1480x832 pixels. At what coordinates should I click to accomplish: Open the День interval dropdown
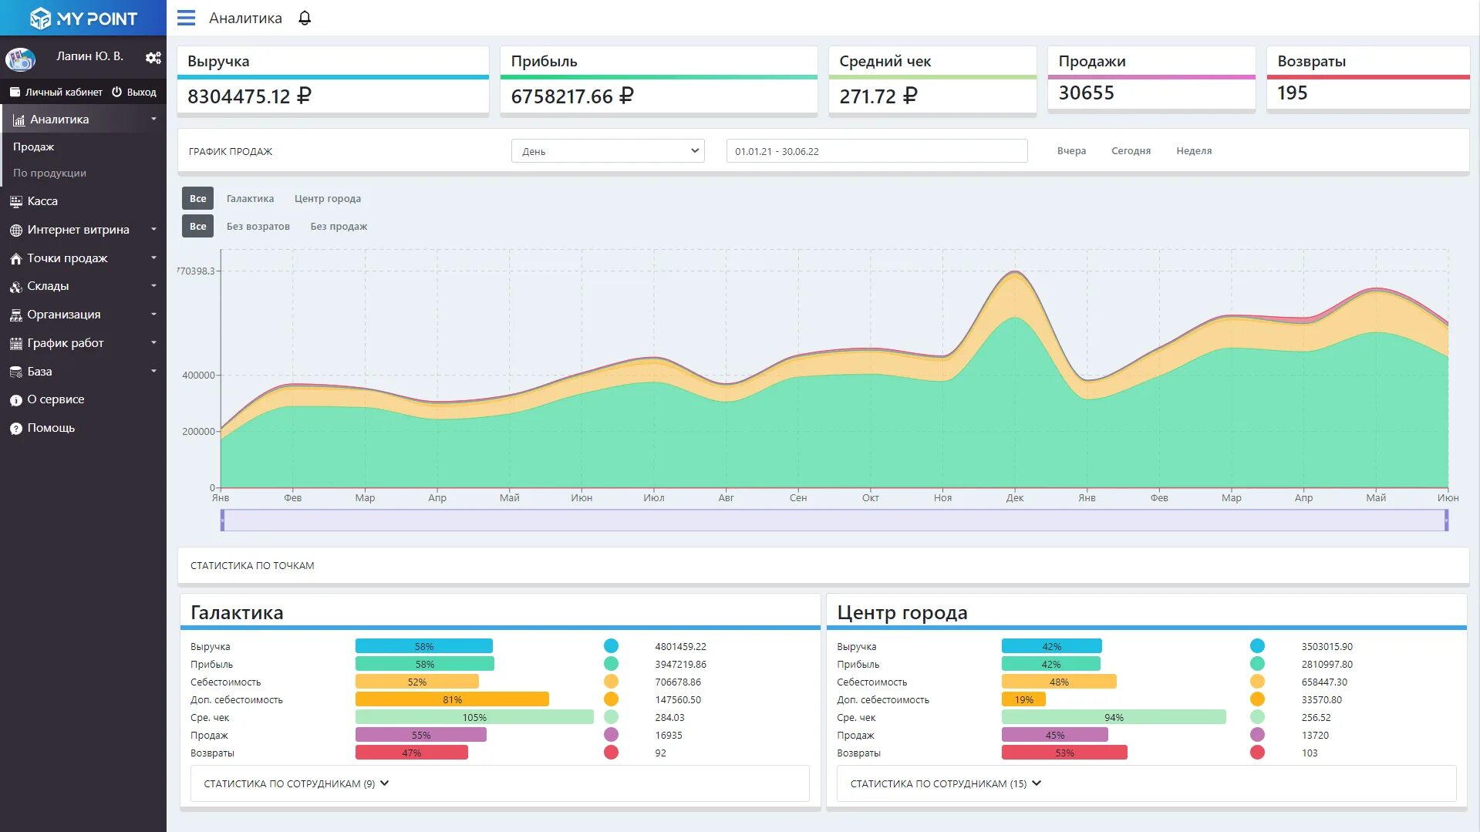(x=608, y=151)
